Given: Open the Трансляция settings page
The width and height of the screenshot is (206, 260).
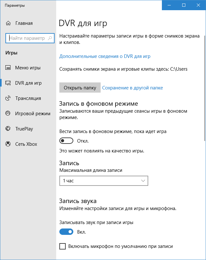Looking at the screenshot, I should click(28, 98).
